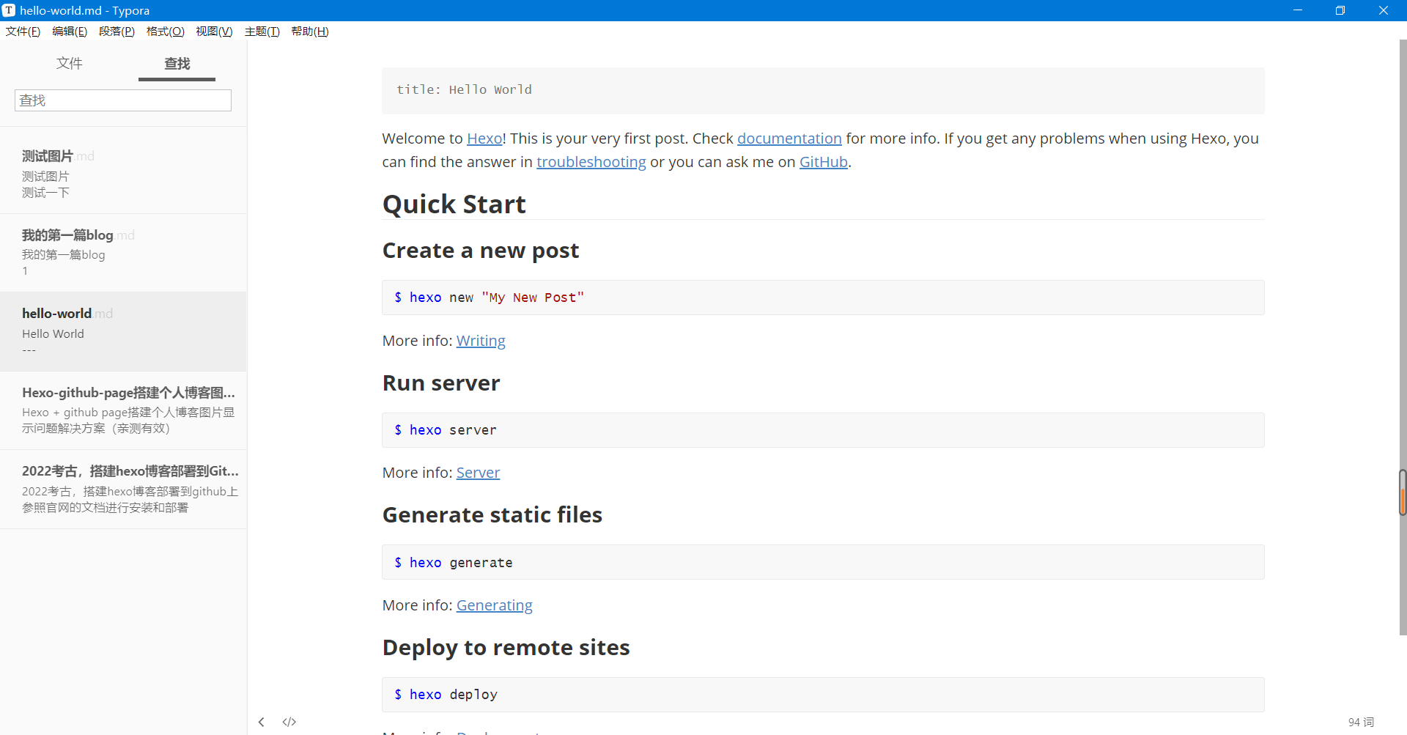This screenshot has height=735, width=1407.
Task: Open the 我的第一篇blog.md file entry
Action: [x=123, y=253]
